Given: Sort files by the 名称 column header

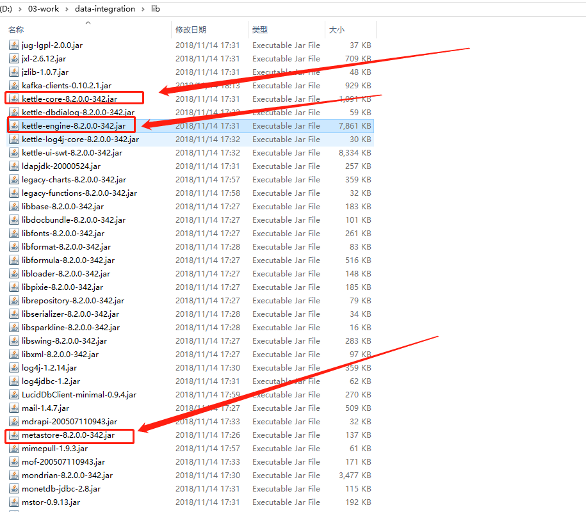Looking at the screenshot, I should point(17,30).
